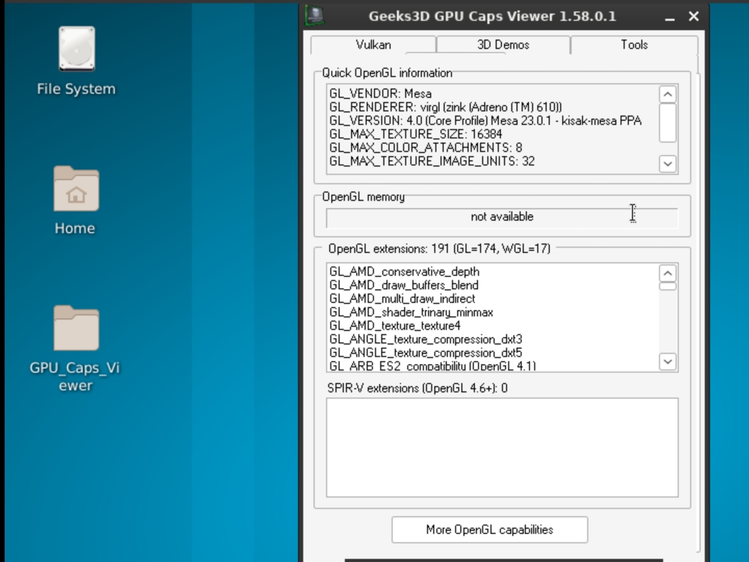Click the up arrow of the OpenGL info scrollbar
This screenshot has height=562, width=749.
point(667,94)
